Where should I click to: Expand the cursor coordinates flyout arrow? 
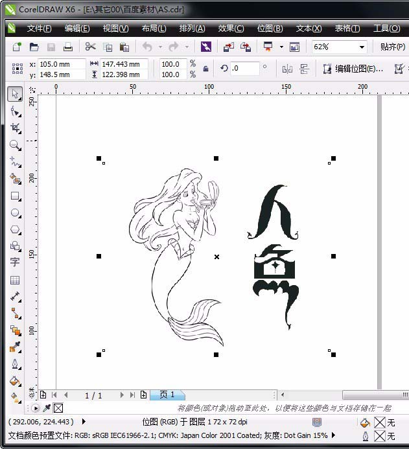[84, 422]
